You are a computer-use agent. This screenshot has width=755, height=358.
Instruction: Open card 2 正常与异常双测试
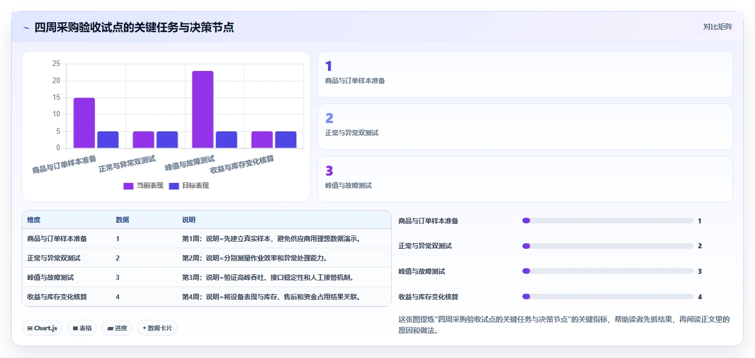point(525,126)
